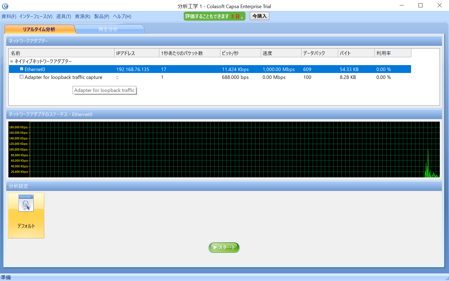Open the 製品(P) menu
Image resolution: width=449 pixels, height=281 pixels.
[x=102, y=17]
